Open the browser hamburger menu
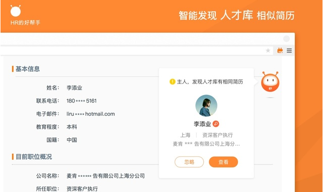The height and width of the screenshot is (192, 323). point(289,50)
